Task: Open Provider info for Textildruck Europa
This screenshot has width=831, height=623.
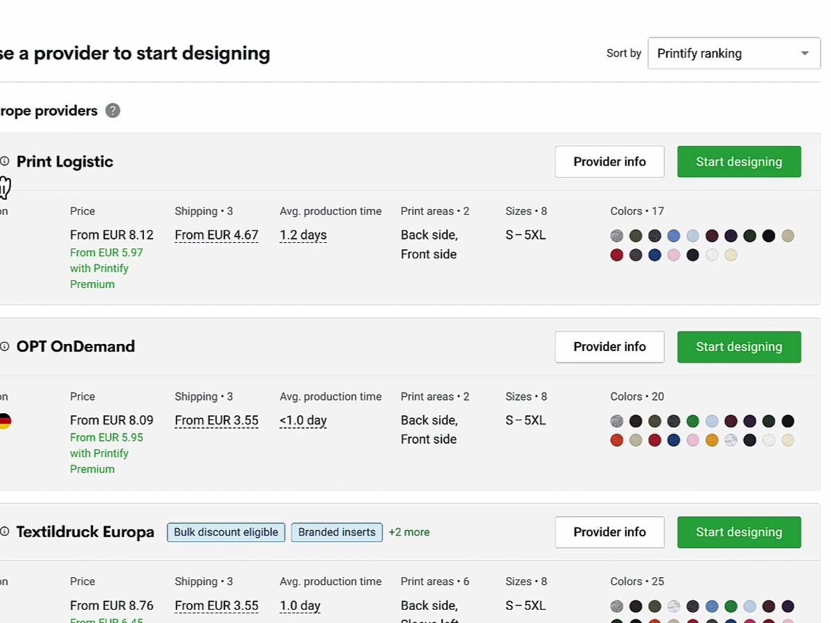Action: click(609, 532)
